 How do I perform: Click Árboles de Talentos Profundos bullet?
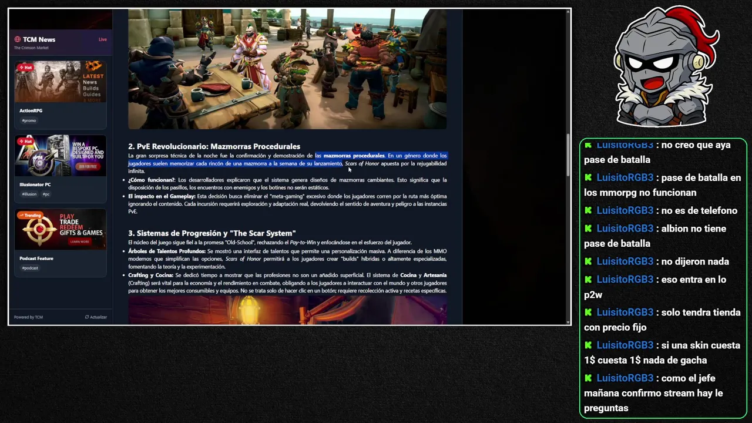287,259
